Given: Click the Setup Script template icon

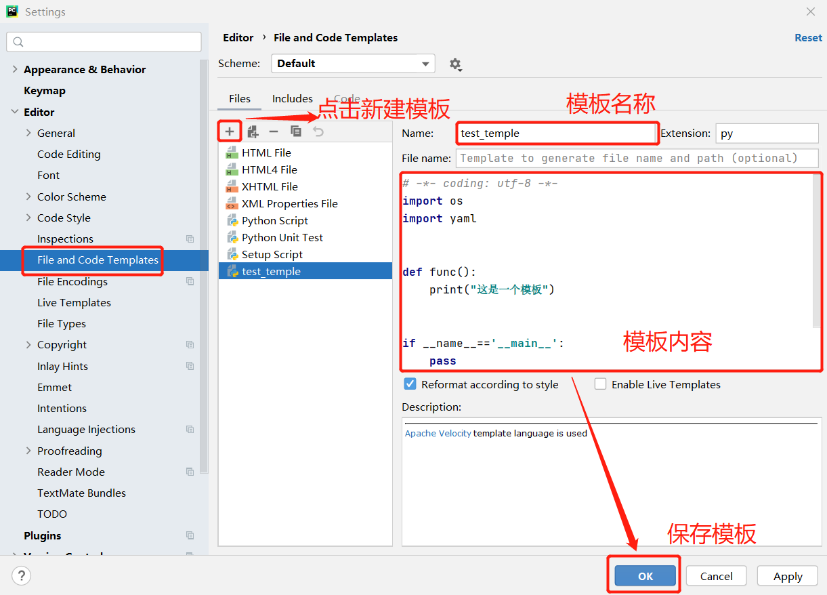Looking at the screenshot, I should (232, 254).
